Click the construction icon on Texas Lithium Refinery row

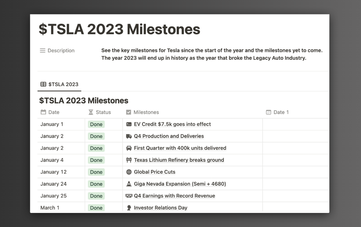click(129, 160)
